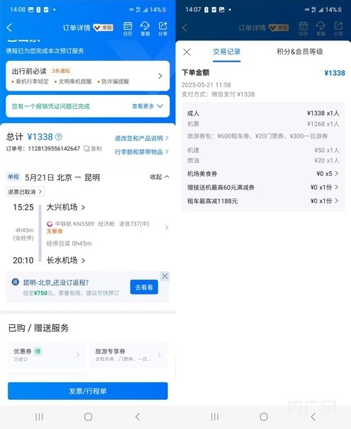The image size is (351, 429).
Task: Expand the 中联航 KN5589 flight info row
Action: click(108, 227)
